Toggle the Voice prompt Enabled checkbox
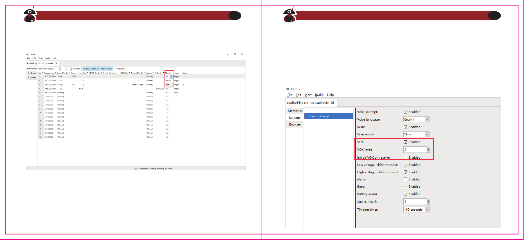 (x=405, y=112)
